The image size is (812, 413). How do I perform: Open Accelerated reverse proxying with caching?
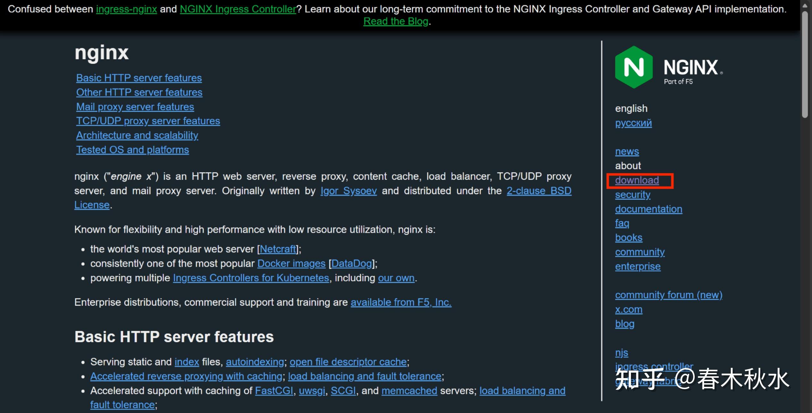coord(186,376)
